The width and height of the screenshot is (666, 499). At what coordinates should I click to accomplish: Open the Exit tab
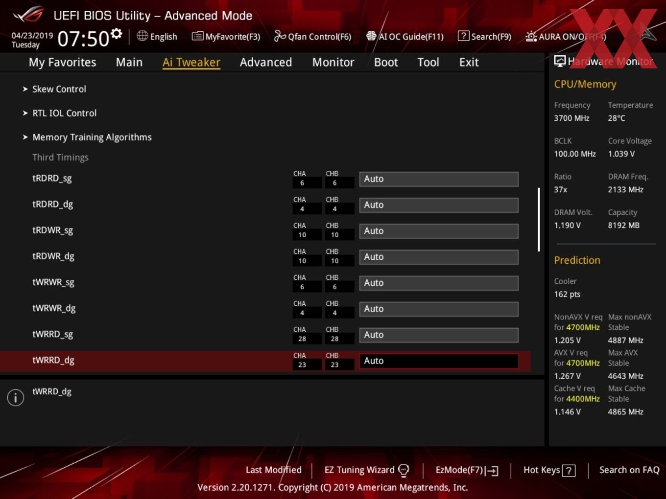(x=469, y=62)
